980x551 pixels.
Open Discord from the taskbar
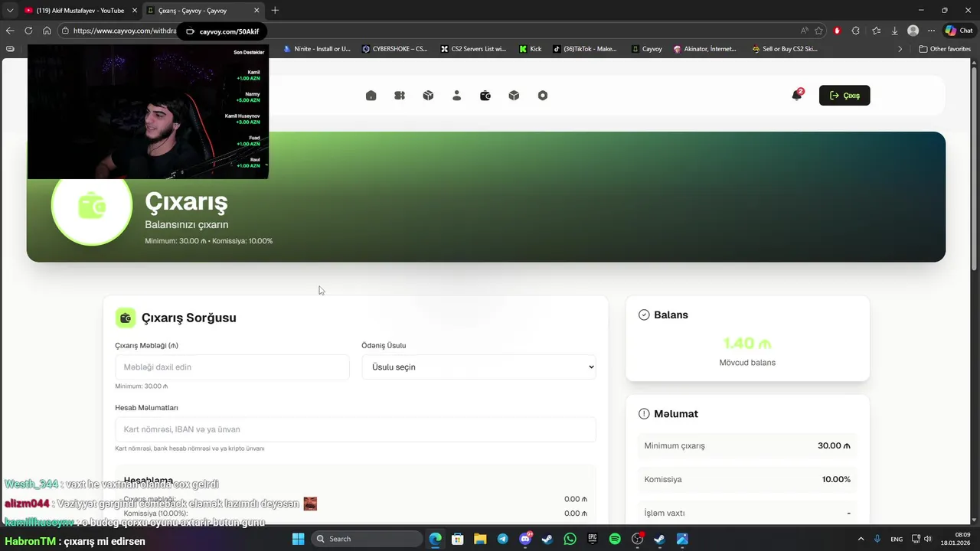[x=525, y=539]
